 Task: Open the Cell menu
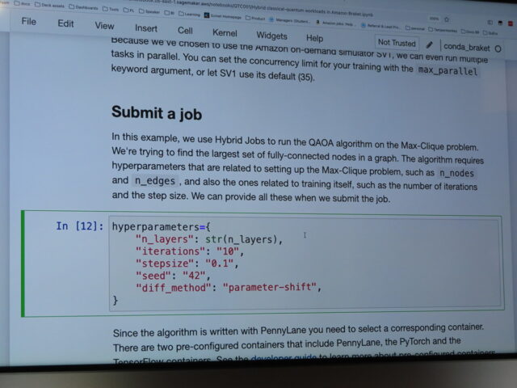coord(185,31)
